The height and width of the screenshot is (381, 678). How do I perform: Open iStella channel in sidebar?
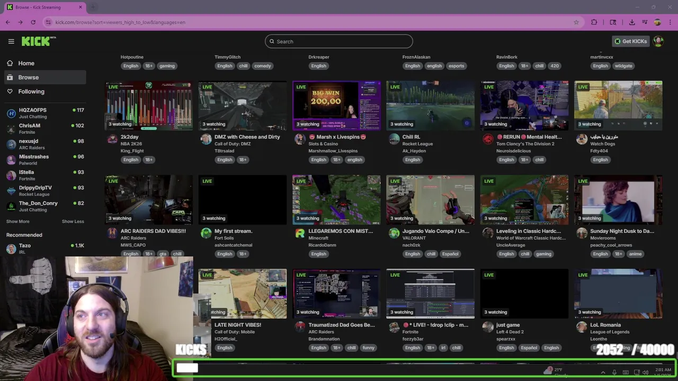45,175
